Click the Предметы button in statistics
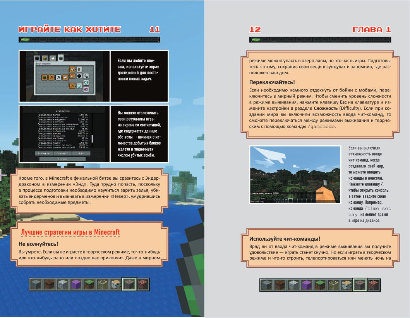 pyautogui.click(x=62, y=153)
